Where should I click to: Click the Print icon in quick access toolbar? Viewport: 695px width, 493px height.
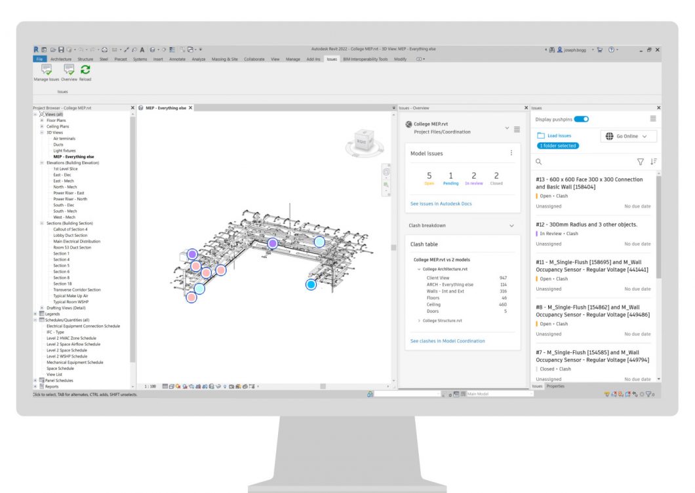tap(105, 50)
